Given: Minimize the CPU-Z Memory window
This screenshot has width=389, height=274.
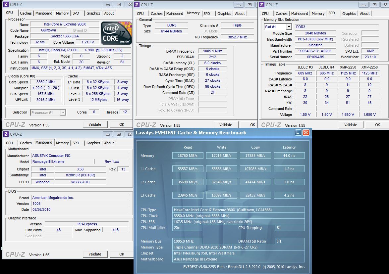Looking at the screenshot, I should point(239,5).
